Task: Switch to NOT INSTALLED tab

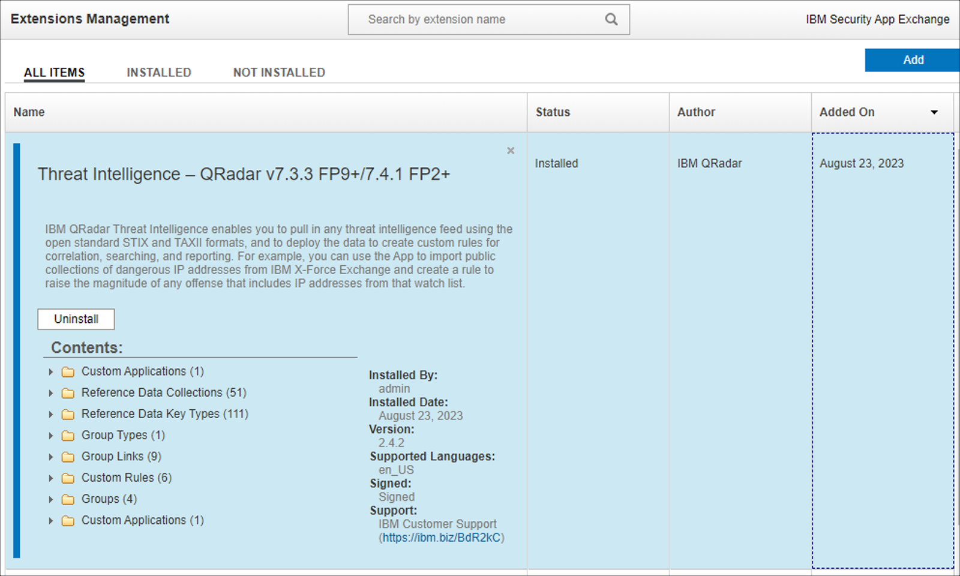Action: click(279, 73)
